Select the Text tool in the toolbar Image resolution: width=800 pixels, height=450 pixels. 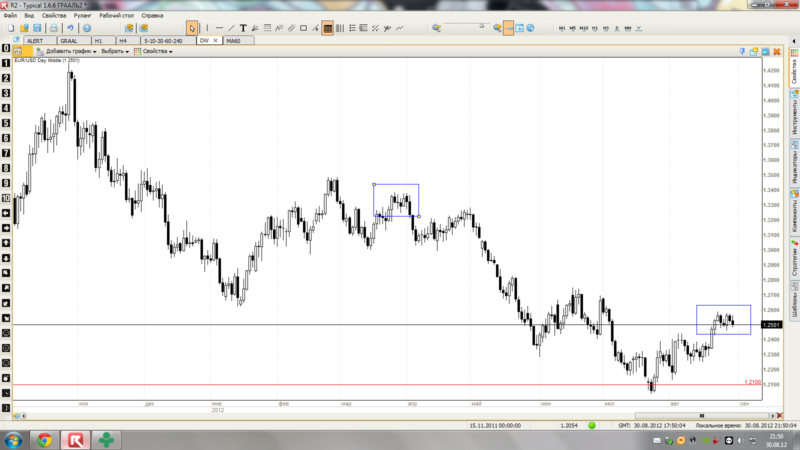(243, 28)
